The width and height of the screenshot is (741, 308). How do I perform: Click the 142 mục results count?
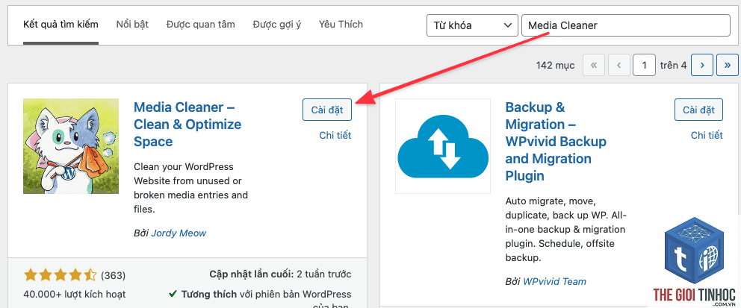point(555,65)
